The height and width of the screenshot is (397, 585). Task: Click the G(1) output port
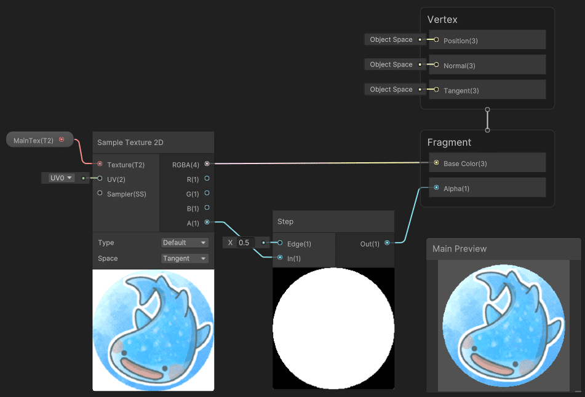coord(207,193)
